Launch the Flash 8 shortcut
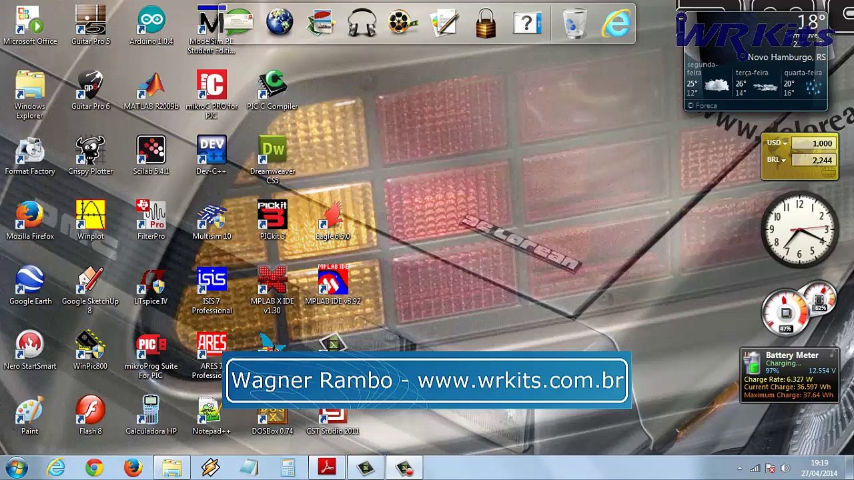Screen dimensions: 854x480 tap(91, 415)
